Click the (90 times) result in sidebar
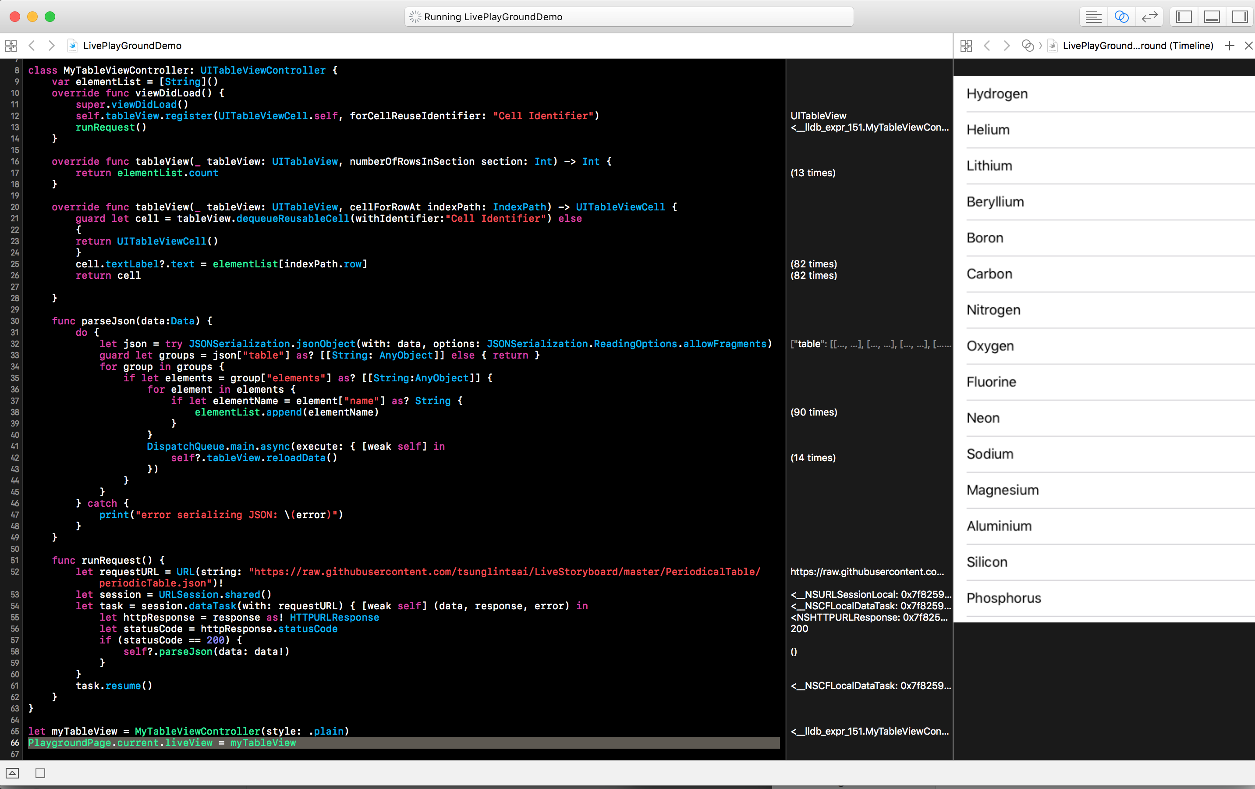This screenshot has height=789, width=1255. [814, 412]
